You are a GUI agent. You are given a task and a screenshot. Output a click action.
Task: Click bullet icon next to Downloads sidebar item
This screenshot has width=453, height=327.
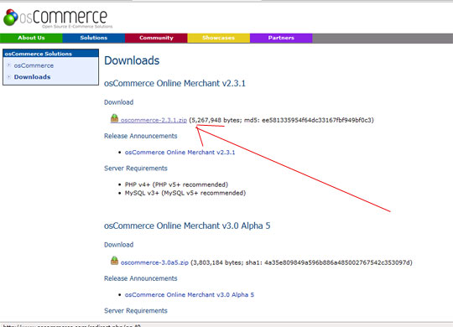(x=9, y=77)
